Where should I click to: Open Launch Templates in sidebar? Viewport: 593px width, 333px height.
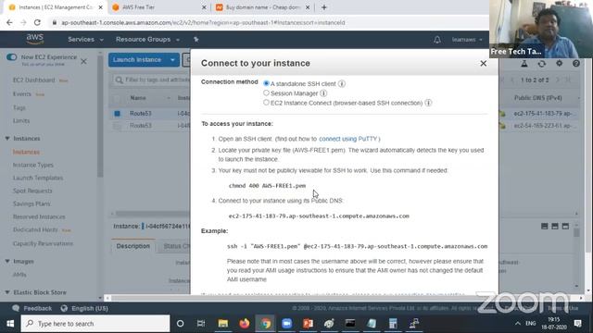coord(38,178)
